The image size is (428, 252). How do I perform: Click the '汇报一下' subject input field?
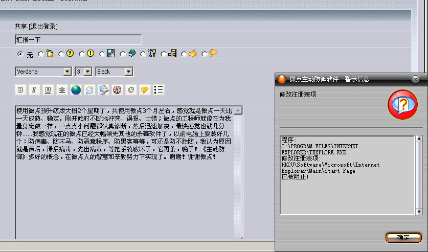[x=78, y=39]
